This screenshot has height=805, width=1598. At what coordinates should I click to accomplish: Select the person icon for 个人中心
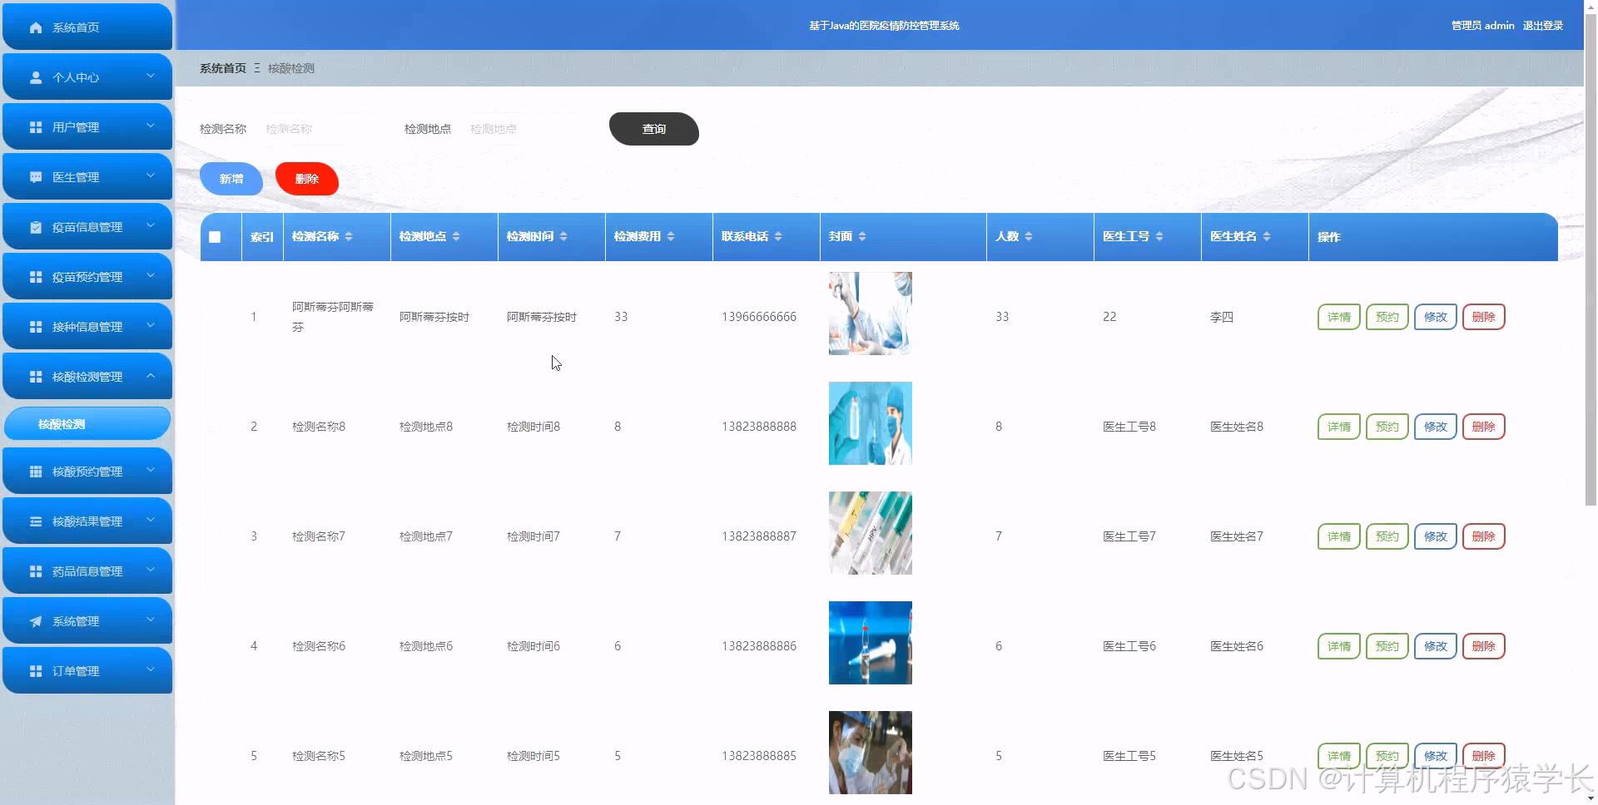click(x=34, y=77)
